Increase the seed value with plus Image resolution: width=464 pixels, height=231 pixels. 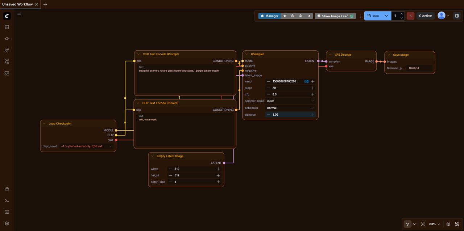(x=312, y=81)
